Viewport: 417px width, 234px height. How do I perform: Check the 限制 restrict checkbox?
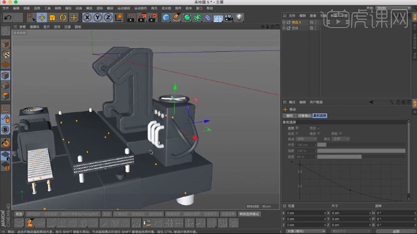point(340,133)
